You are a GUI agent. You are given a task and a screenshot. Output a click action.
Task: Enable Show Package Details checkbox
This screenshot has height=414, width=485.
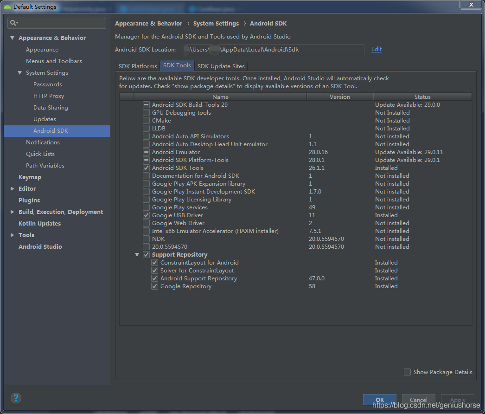tap(408, 372)
